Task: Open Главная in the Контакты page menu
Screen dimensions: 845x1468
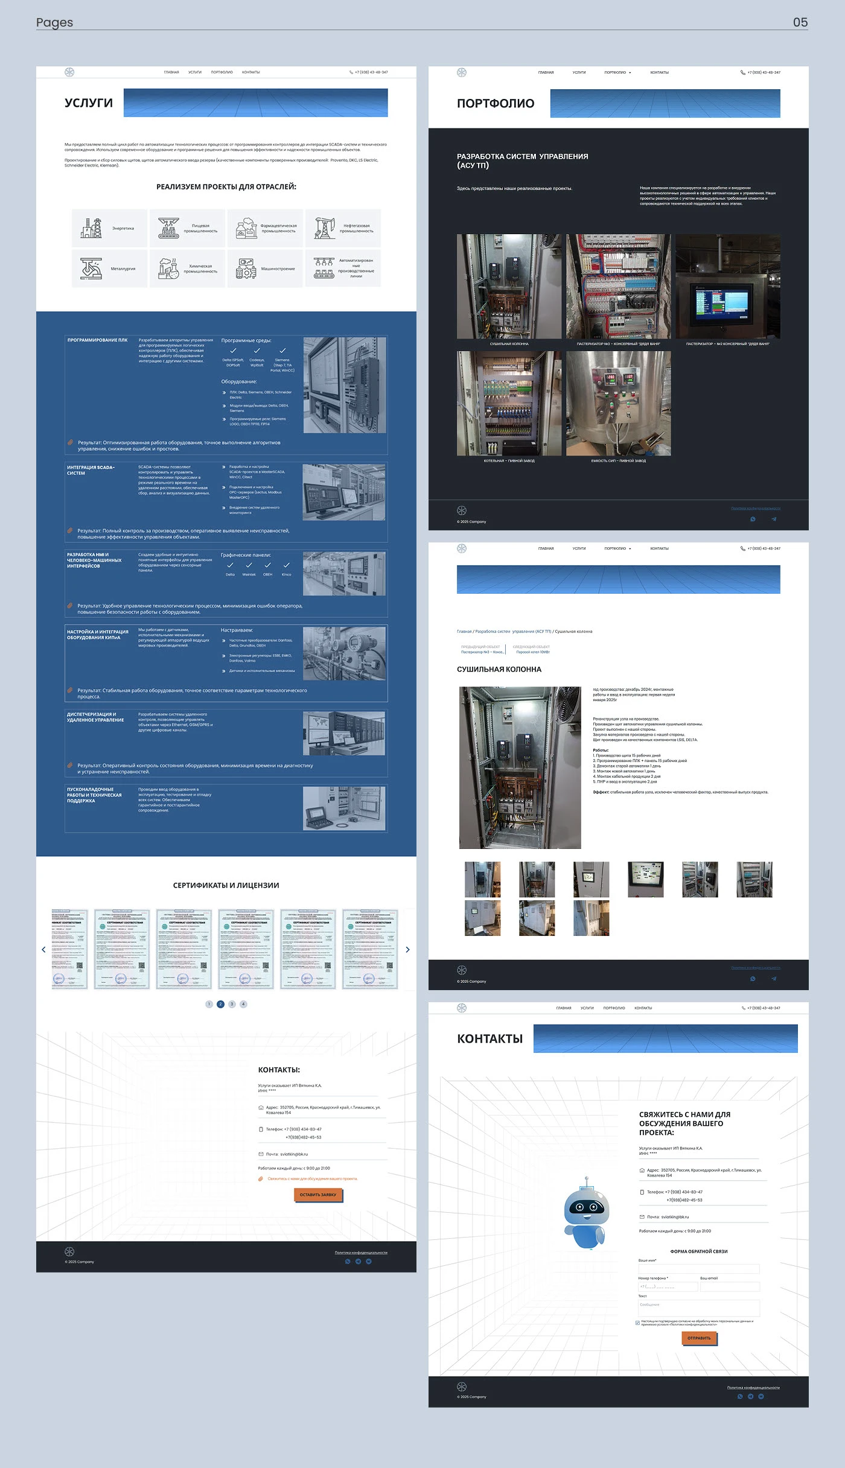Action: [564, 1008]
